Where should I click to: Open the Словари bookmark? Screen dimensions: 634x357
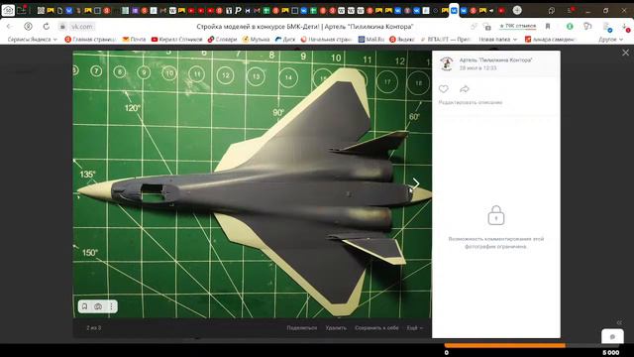222,40
